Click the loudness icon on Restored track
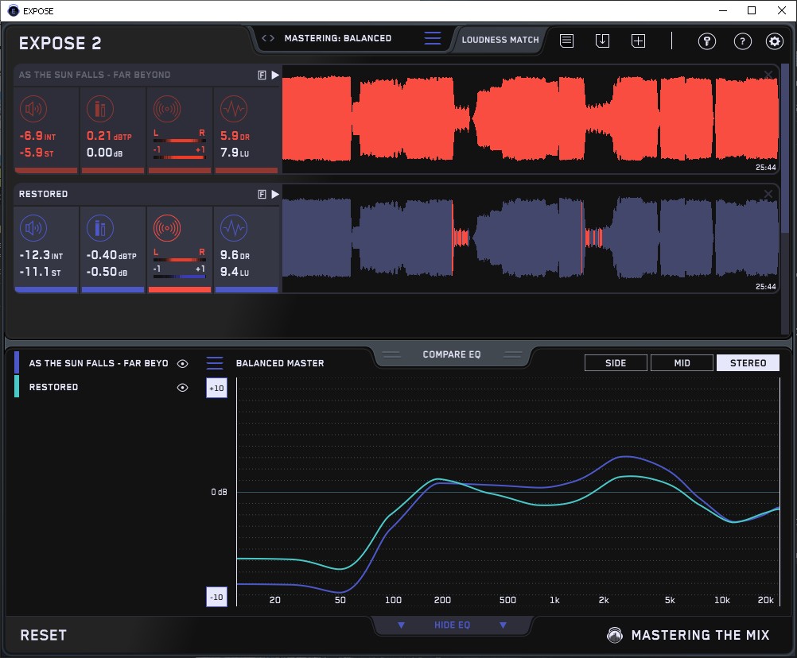Screen dimensions: 797x658 (33, 229)
